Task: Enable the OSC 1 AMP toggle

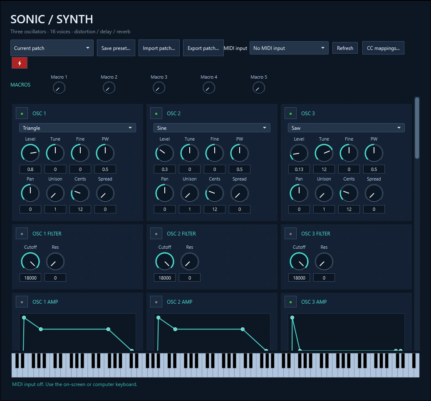Action: 22,302
